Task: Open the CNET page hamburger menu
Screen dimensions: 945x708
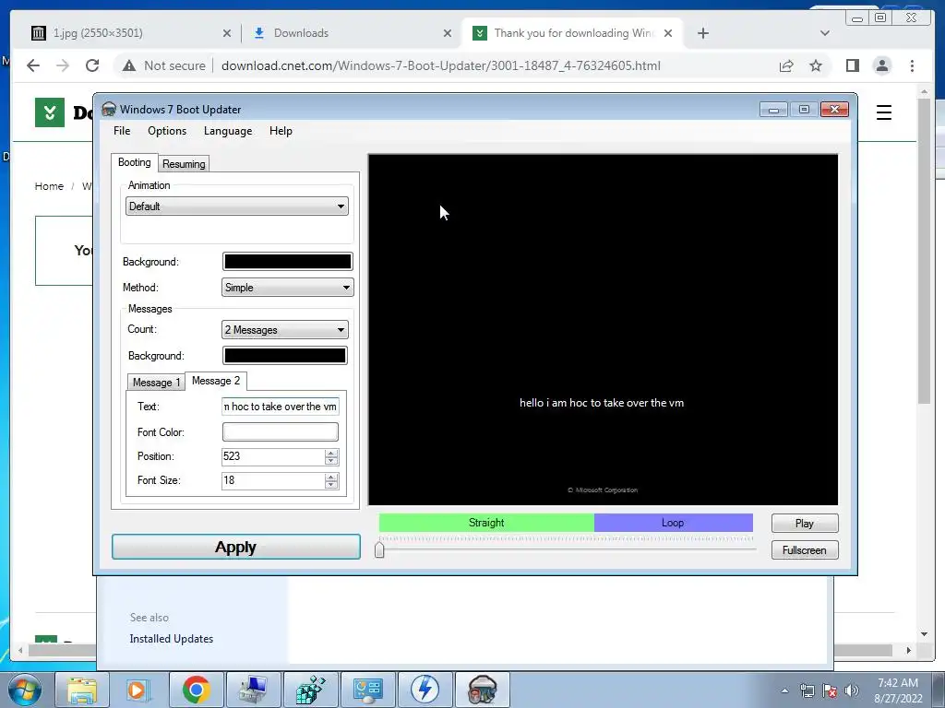Action: 883,112
